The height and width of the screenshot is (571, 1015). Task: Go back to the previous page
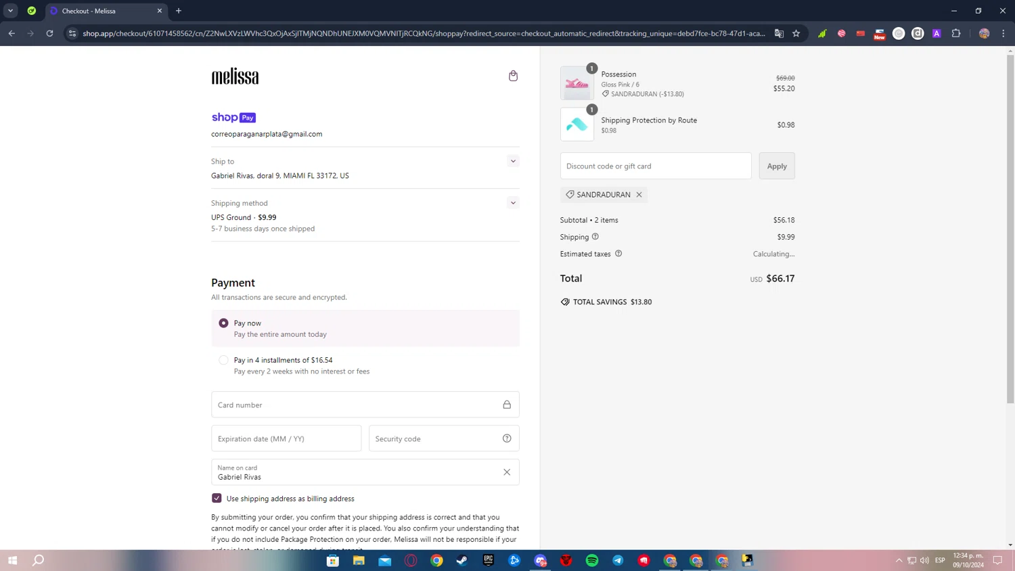pos(12,33)
